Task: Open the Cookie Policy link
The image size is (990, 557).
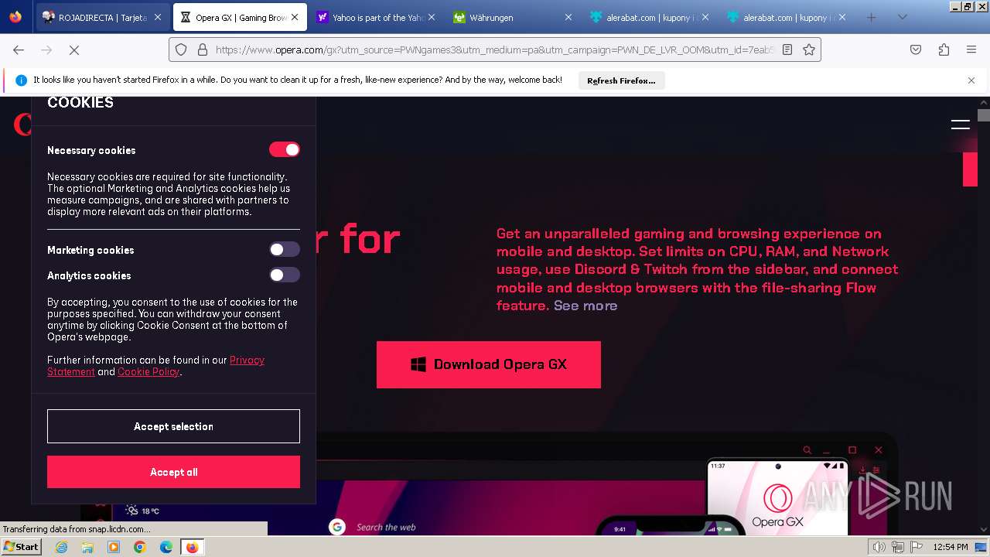Action: pyautogui.click(x=148, y=372)
